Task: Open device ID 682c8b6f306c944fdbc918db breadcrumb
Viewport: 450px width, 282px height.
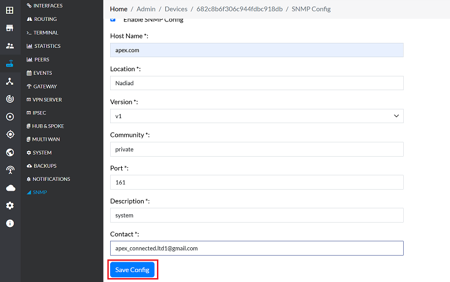Action: tap(240, 9)
